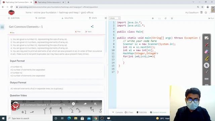Expand the question panel fullscreen icon
Viewport: 215px width, 121px height.
click(106, 18)
